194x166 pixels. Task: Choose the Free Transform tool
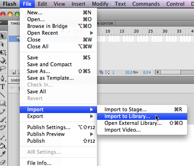(x=3, y=52)
